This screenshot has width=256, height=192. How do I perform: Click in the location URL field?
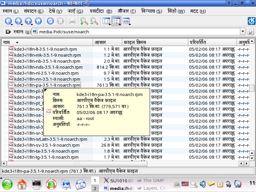136,32
